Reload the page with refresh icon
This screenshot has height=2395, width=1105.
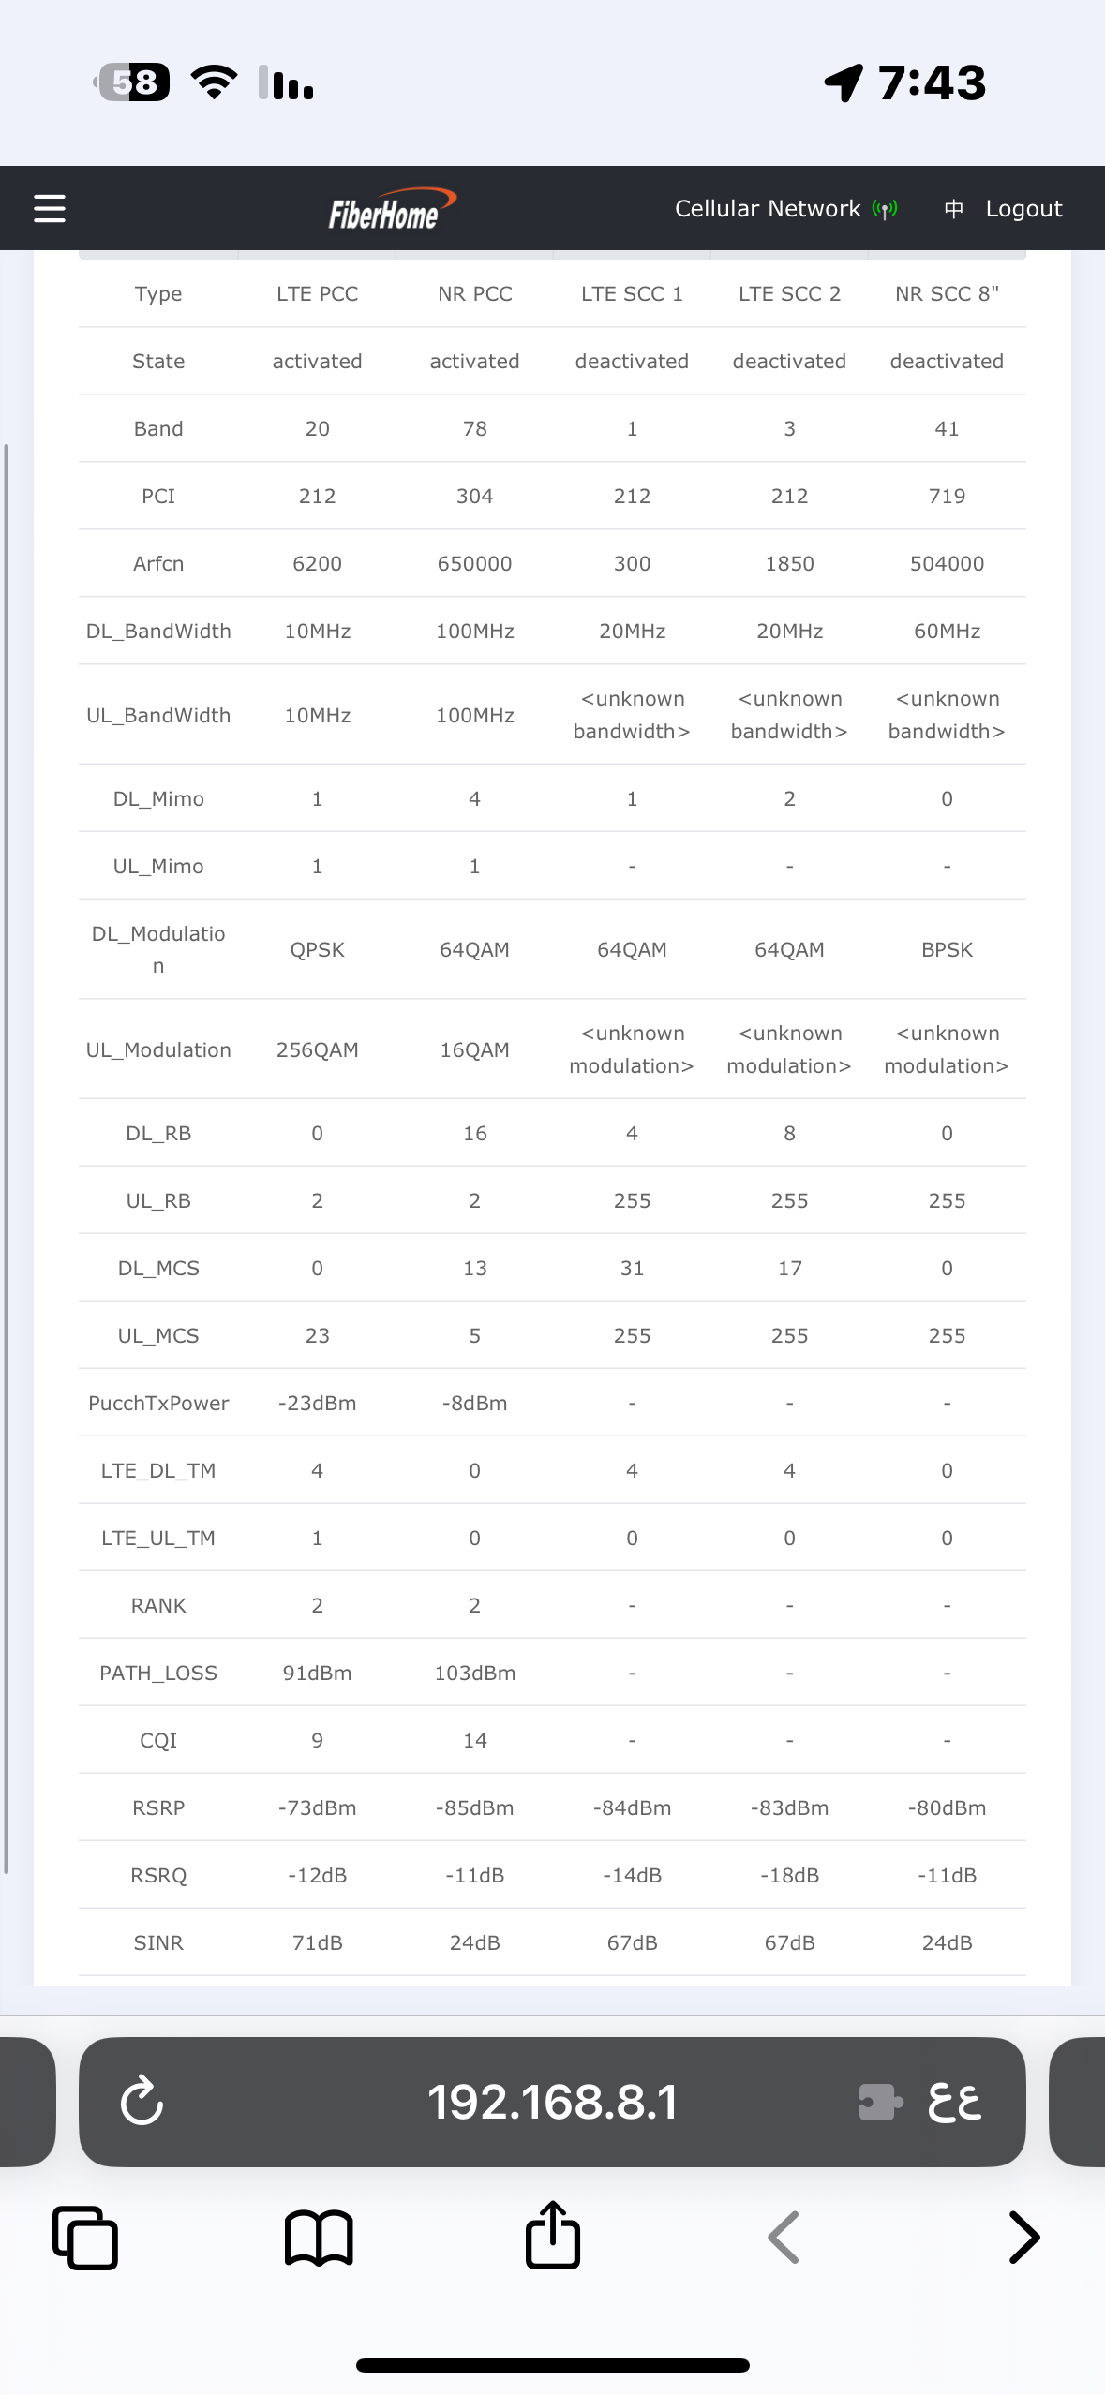click(x=142, y=2101)
